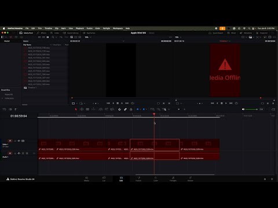Viewport: 278px width, 208px height.
Task: Toggle the Inspector panel
Action: click(x=262, y=33)
